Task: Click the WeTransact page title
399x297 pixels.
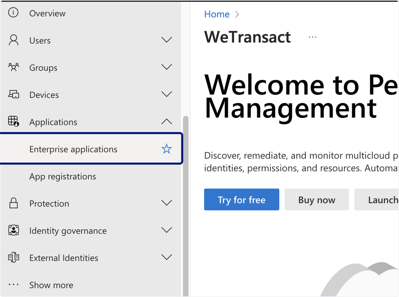Action: pyautogui.click(x=248, y=37)
